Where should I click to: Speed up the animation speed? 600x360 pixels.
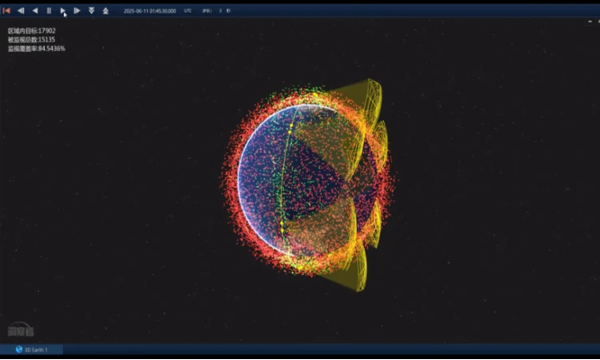pos(106,10)
